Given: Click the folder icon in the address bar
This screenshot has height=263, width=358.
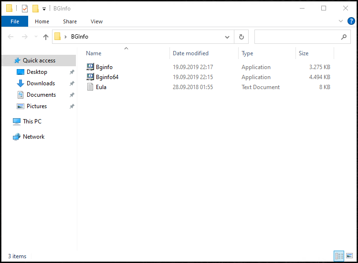Looking at the screenshot, I should [x=58, y=37].
